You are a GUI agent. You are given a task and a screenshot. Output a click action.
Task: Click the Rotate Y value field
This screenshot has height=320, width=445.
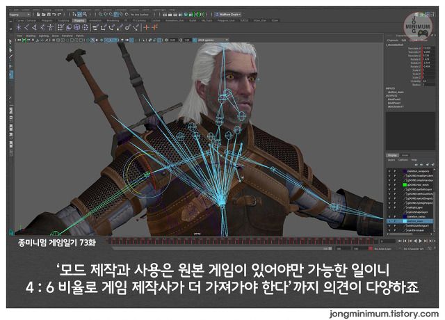[429, 63]
